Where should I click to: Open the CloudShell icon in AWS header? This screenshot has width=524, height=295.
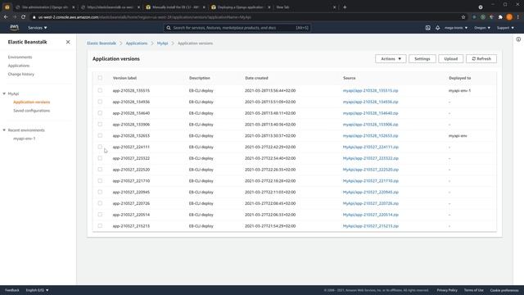pyautogui.click(x=427, y=28)
